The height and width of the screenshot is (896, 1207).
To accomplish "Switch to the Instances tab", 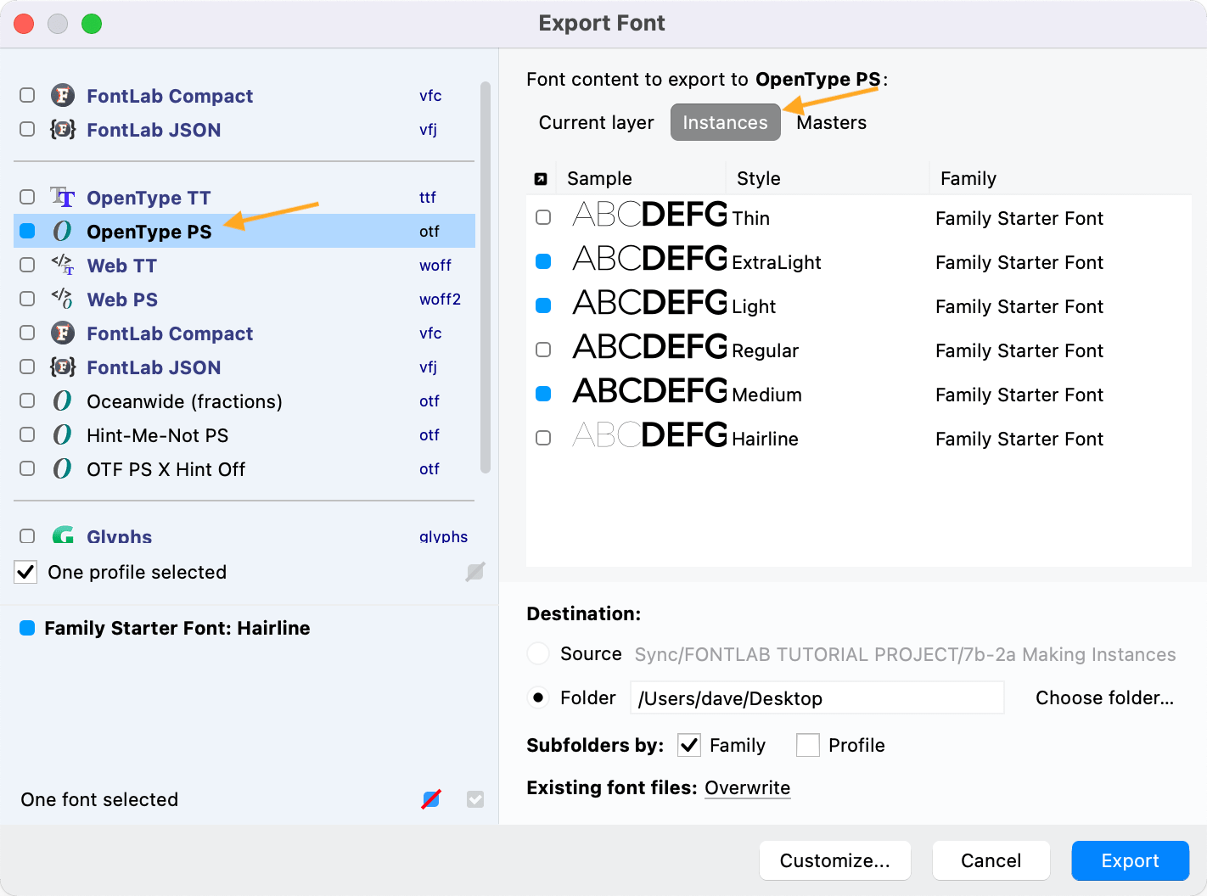I will pyautogui.click(x=725, y=123).
